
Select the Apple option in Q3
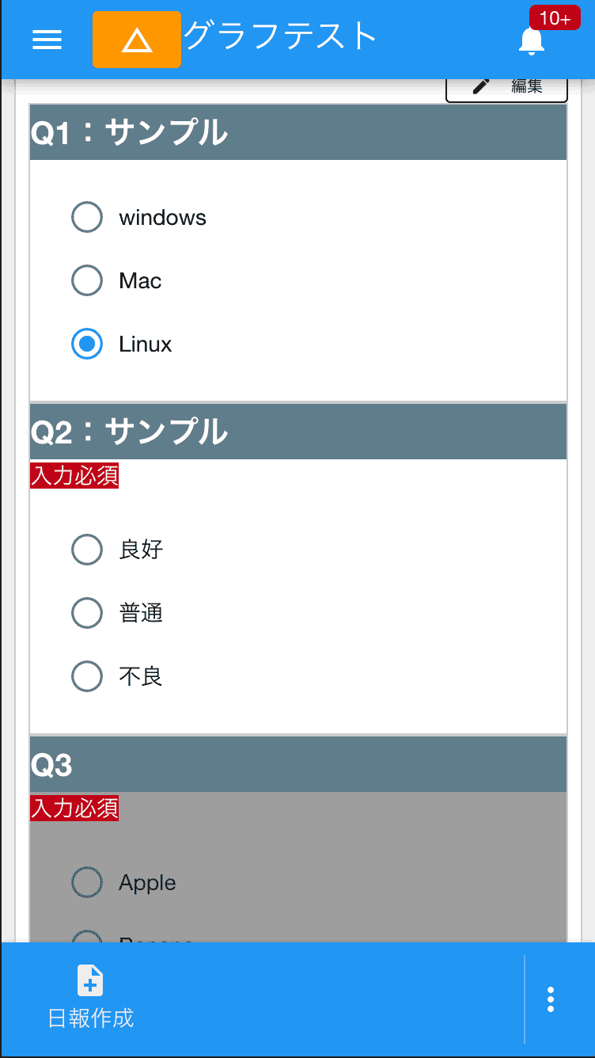[x=87, y=882]
